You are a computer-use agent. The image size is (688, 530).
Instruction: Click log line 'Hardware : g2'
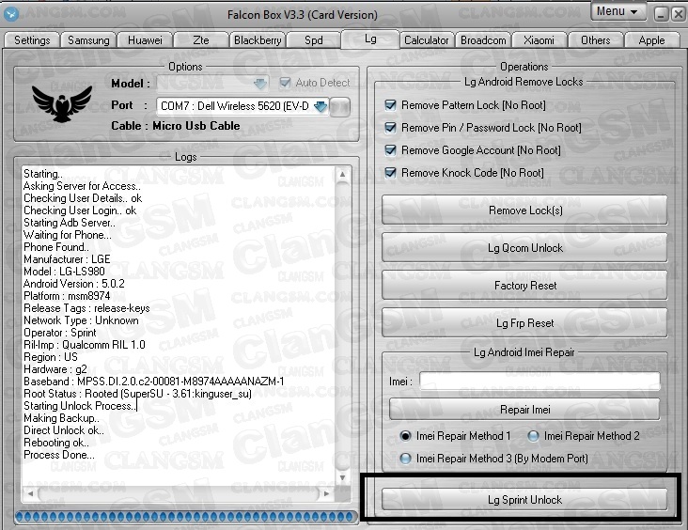coord(55,369)
